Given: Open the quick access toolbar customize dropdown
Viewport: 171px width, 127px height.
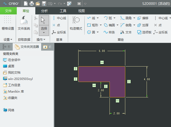Looking at the screenshot, I should click(x=85, y=4).
